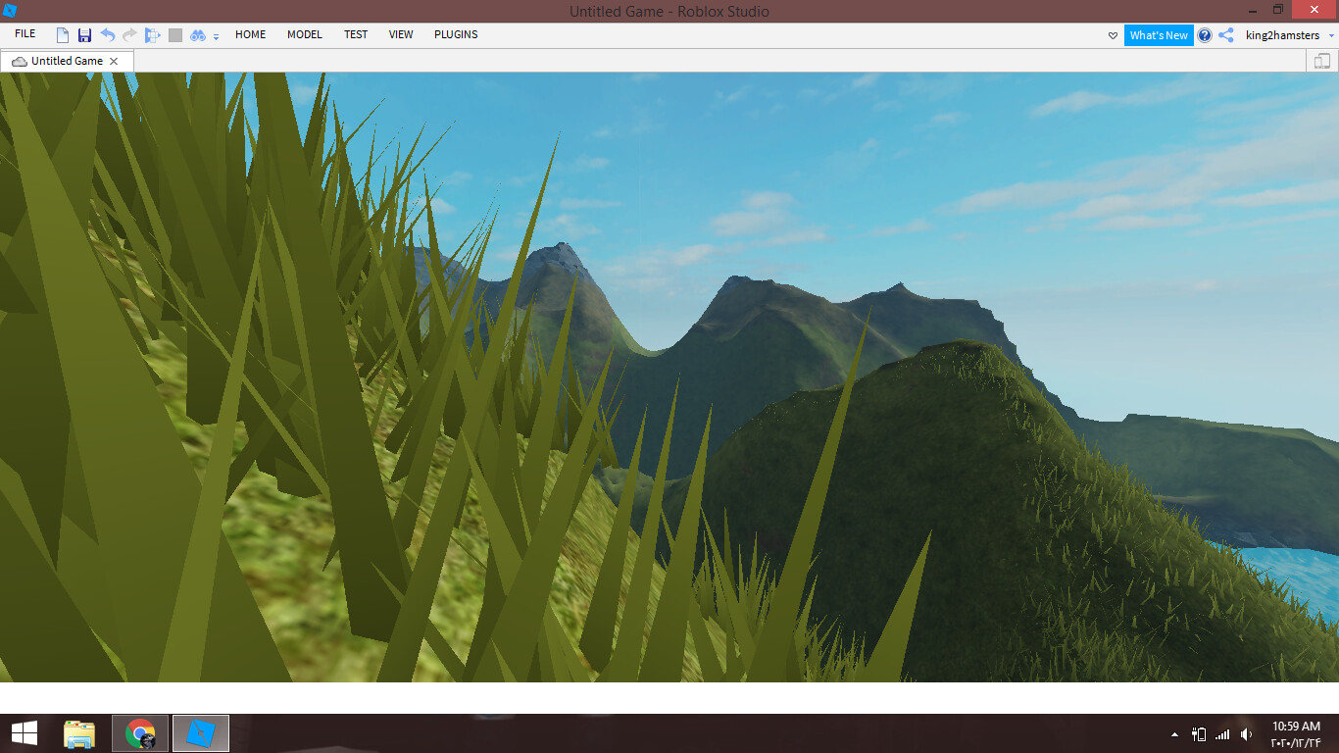This screenshot has height=753, width=1339.
Task: Close the Untitled Game tab
Action: pos(114,61)
